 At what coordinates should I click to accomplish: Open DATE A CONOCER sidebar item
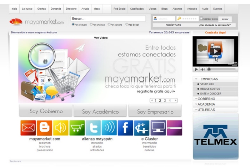point(211,93)
